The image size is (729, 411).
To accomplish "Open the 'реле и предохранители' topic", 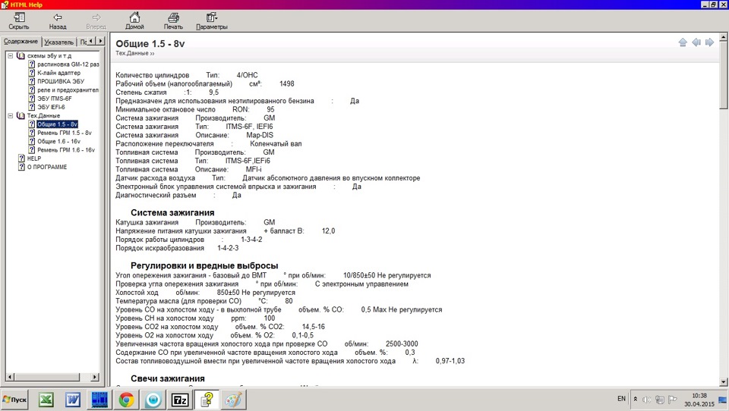I will tap(68, 90).
